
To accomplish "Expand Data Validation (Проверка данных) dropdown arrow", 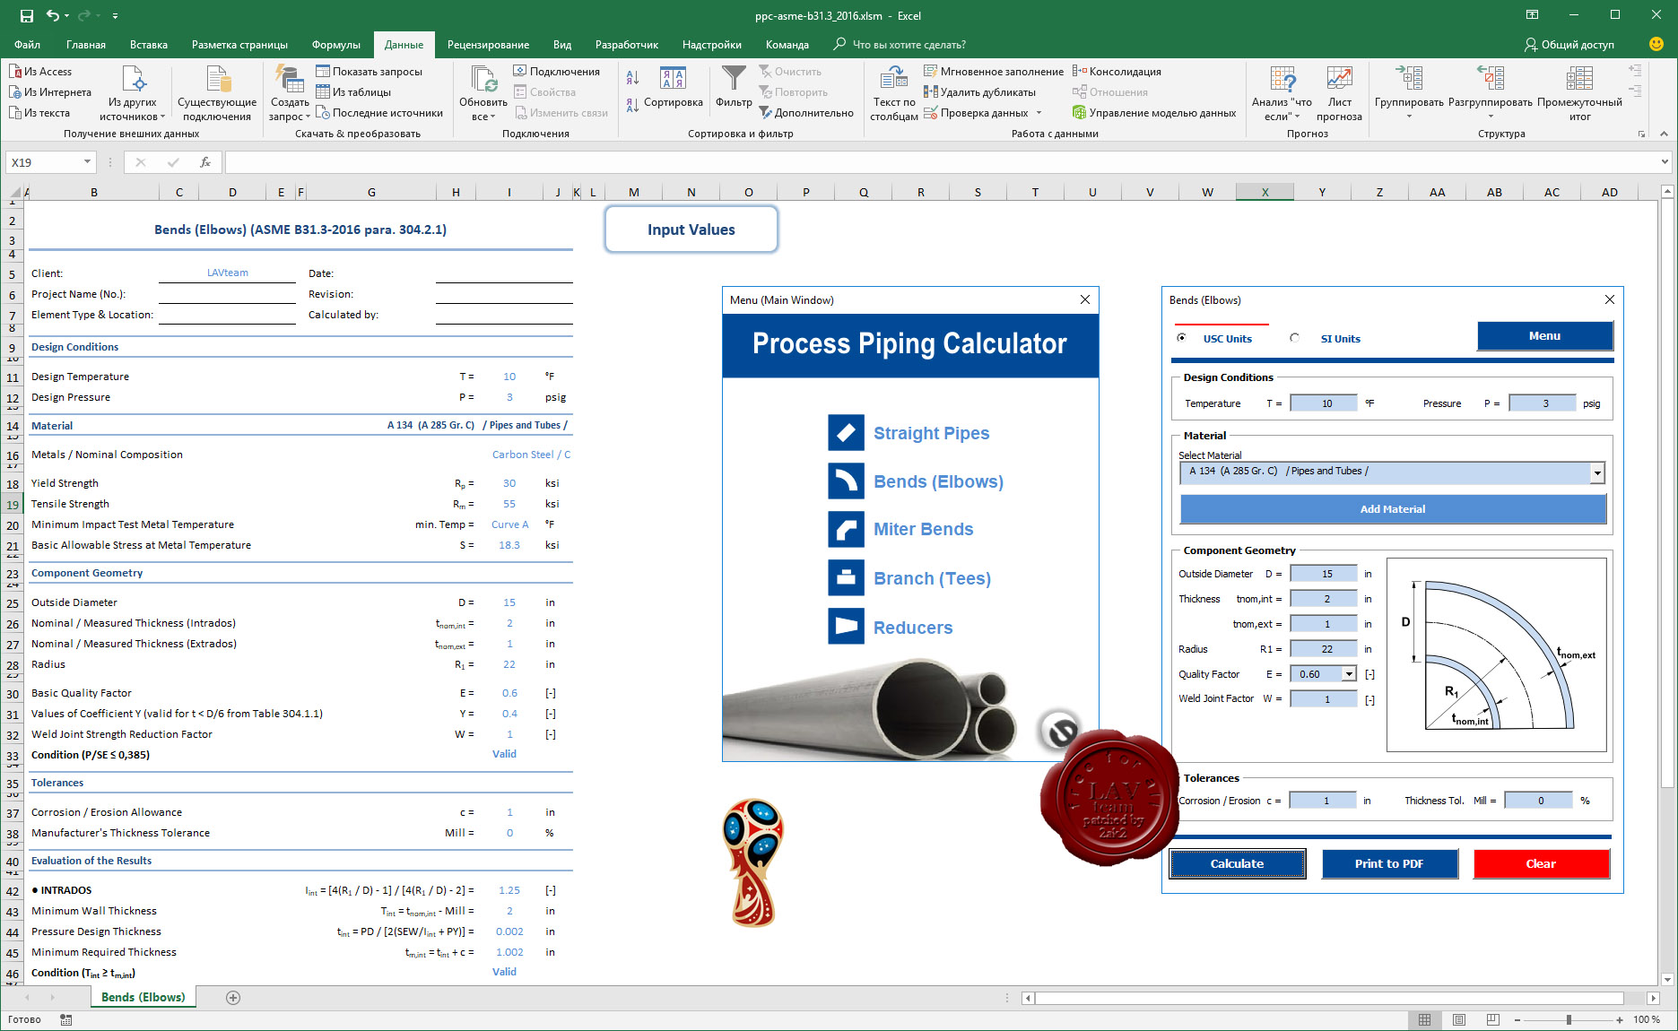I will click(x=1039, y=113).
